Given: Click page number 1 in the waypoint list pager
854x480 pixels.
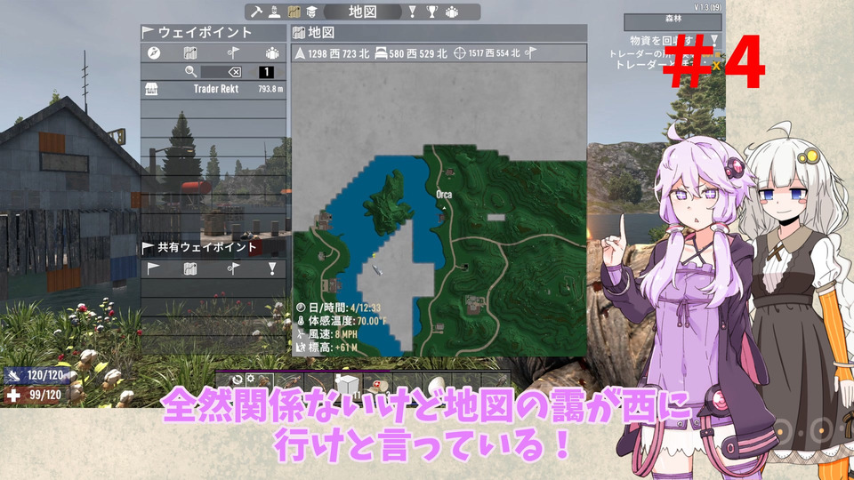Looking at the screenshot, I should (266, 72).
